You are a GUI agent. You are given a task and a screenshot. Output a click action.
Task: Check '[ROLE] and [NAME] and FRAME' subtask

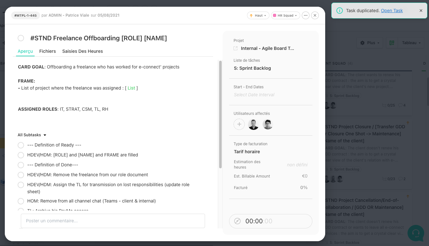coord(21,155)
